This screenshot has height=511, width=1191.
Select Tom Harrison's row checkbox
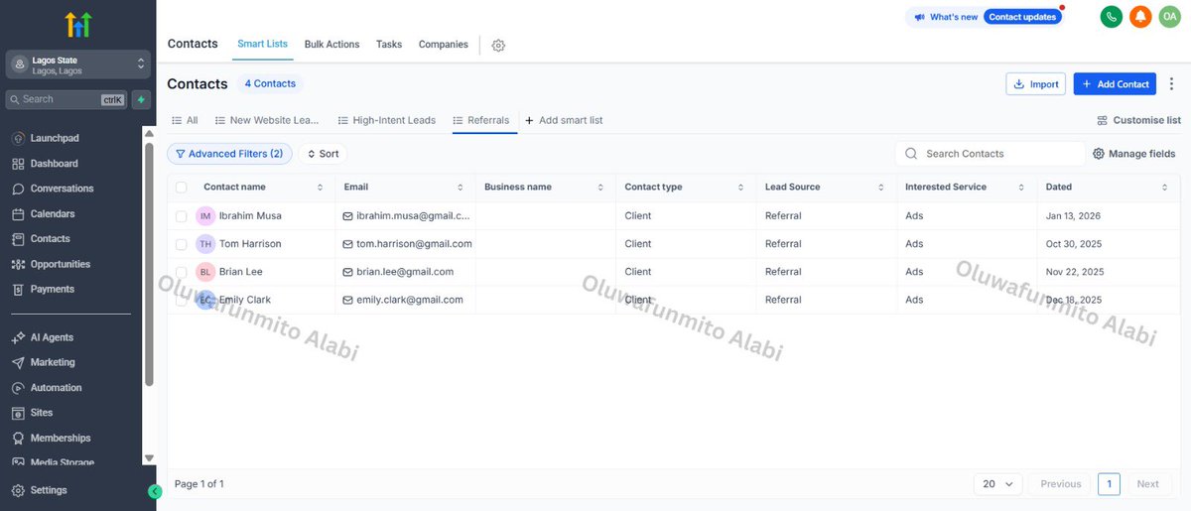[x=181, y=244]
